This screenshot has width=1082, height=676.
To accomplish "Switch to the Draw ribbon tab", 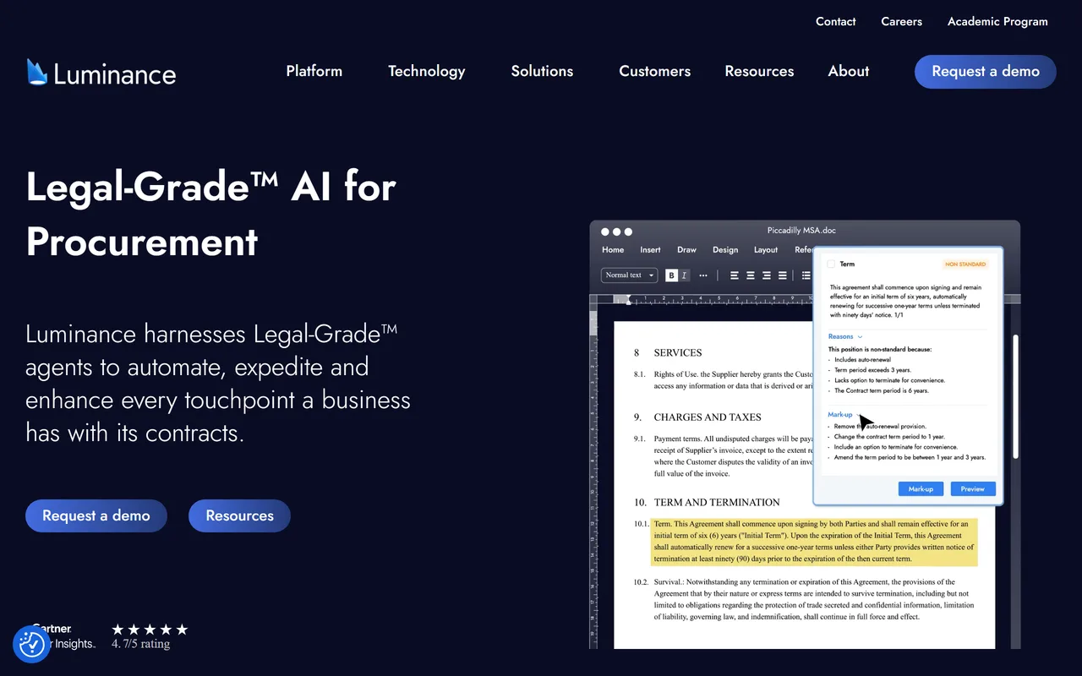I will (x=686, y=249).
